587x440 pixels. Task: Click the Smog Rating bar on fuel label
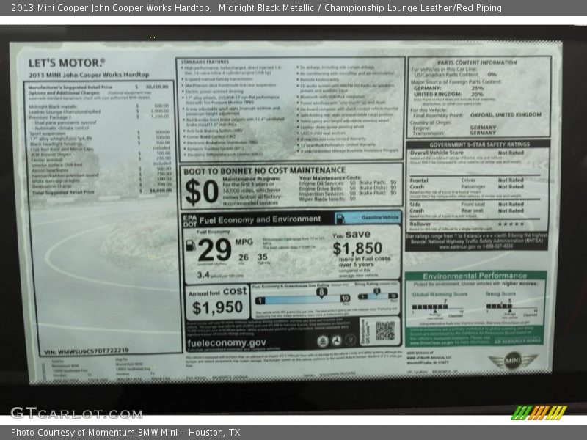point(376,296)
